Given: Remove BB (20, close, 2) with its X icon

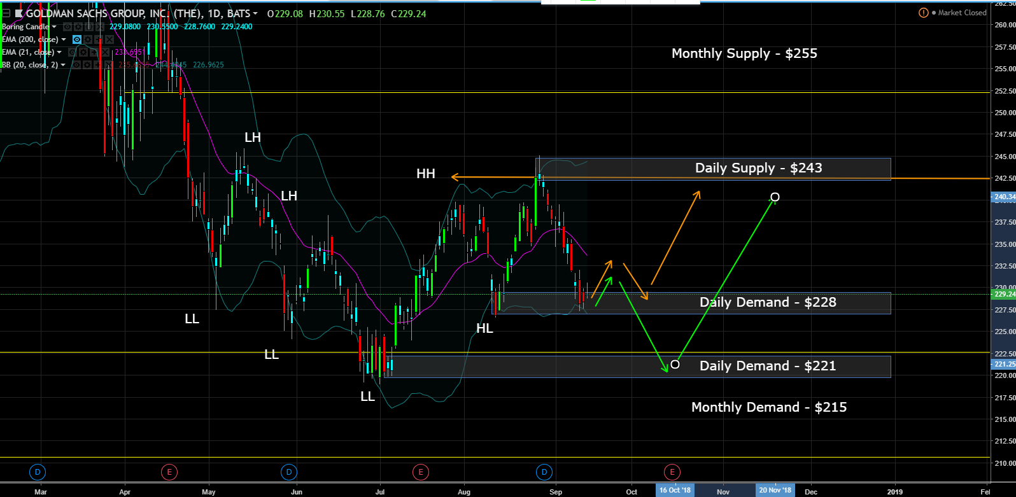Looking at the screenshot, I should [109, 65].
